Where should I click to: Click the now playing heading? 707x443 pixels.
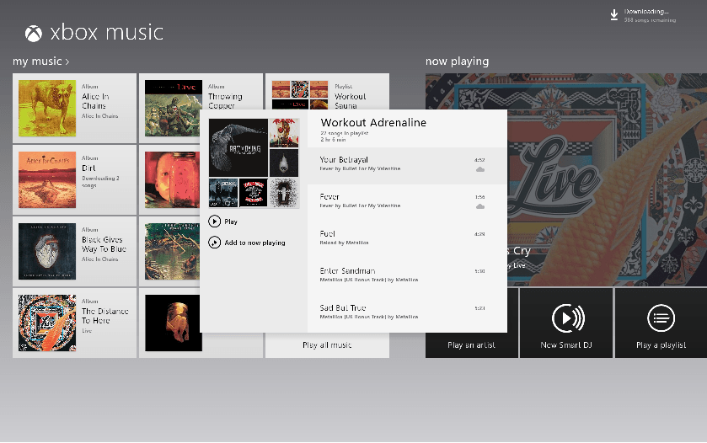coord(458,61)
